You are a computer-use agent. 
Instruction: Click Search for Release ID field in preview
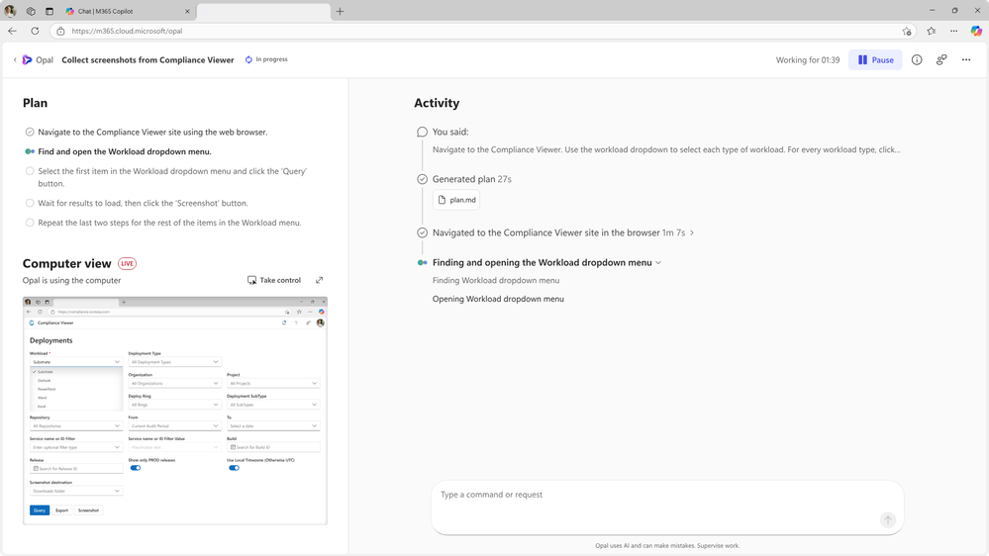pos(75,469)
